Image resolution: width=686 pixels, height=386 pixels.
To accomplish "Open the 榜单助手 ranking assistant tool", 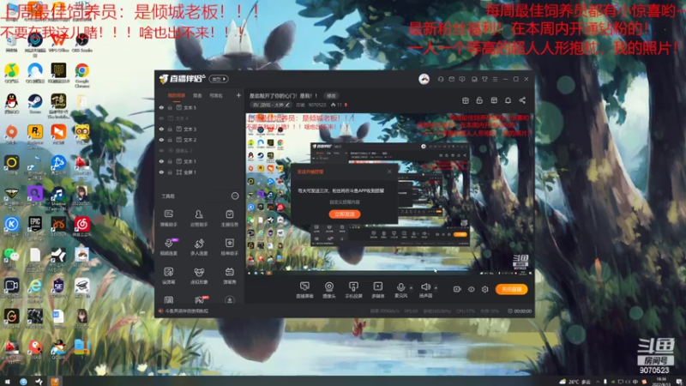I will pyautogui.click(x=229, y=247).
